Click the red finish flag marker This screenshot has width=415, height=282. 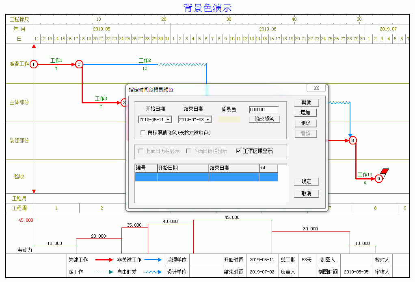[x=385, y=171]
